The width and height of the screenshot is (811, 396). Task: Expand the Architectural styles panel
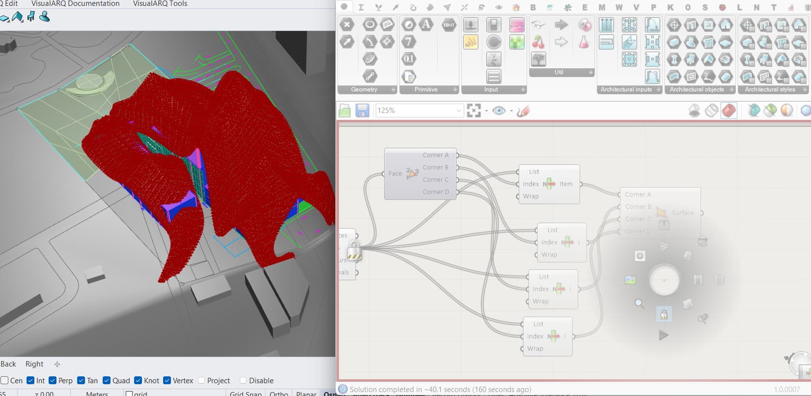click(x=804, y=89)
